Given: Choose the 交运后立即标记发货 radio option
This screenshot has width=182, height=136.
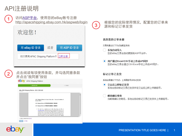Looking at the screenshot, I should tap(105, 85).
